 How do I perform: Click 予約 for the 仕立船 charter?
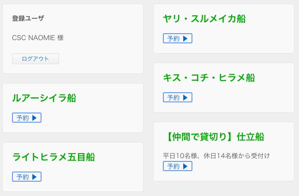[178, 166]
